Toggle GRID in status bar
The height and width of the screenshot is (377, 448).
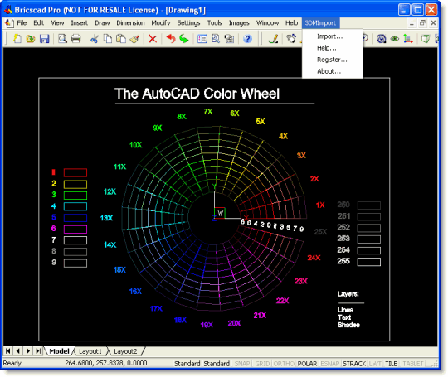[262, 364]
